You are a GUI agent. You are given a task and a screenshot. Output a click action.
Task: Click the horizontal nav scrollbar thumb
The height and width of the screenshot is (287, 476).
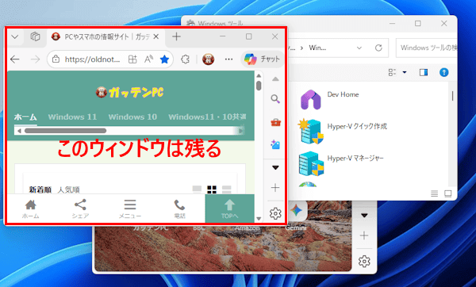tap(65, 131)
